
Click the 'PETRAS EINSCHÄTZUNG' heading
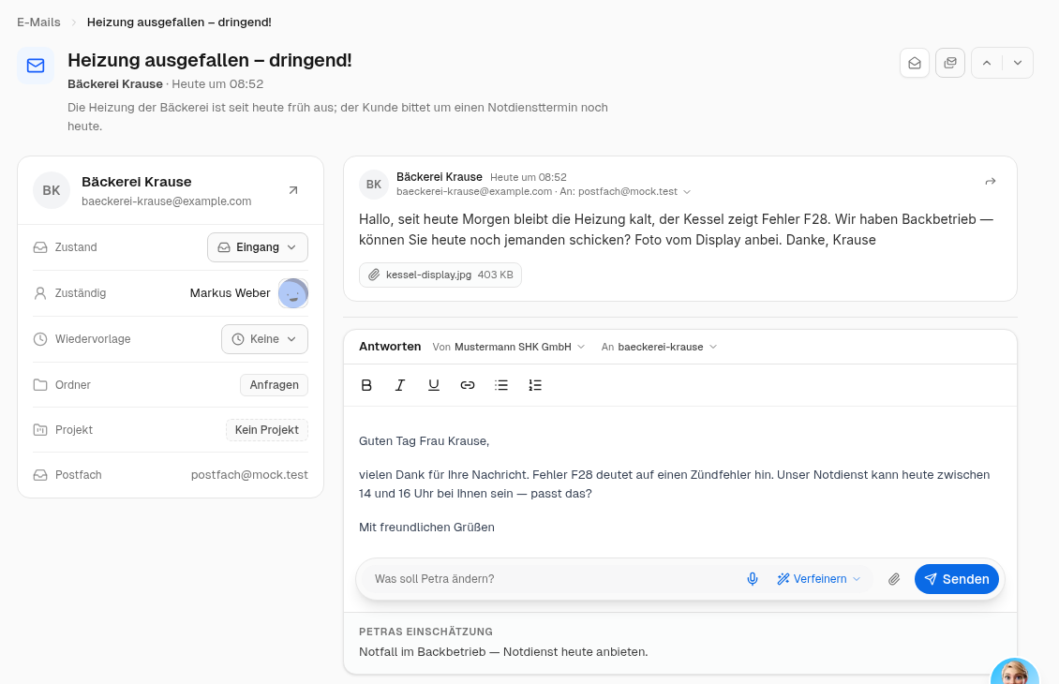[425, 632]
